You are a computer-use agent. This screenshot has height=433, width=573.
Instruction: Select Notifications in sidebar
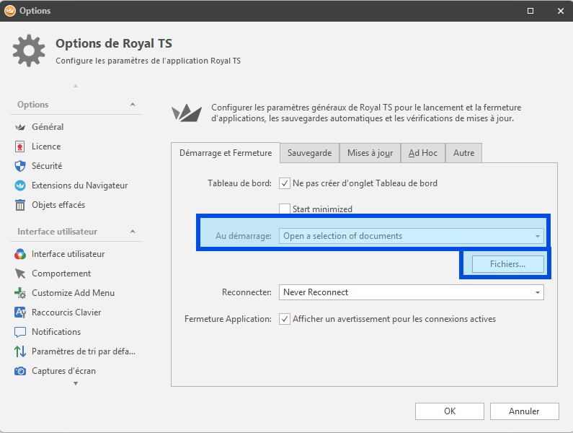[56, 332]
